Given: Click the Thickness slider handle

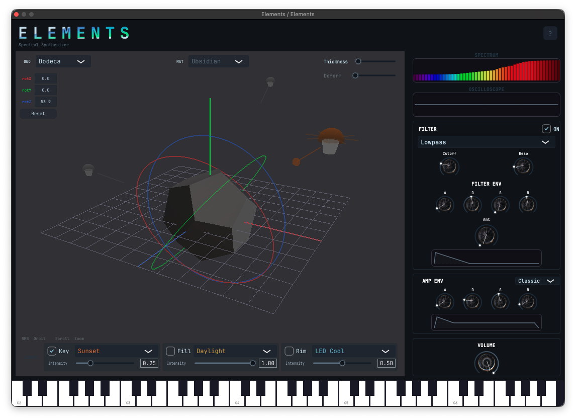Looking at the screenshot, I should [x=358, y=61].
